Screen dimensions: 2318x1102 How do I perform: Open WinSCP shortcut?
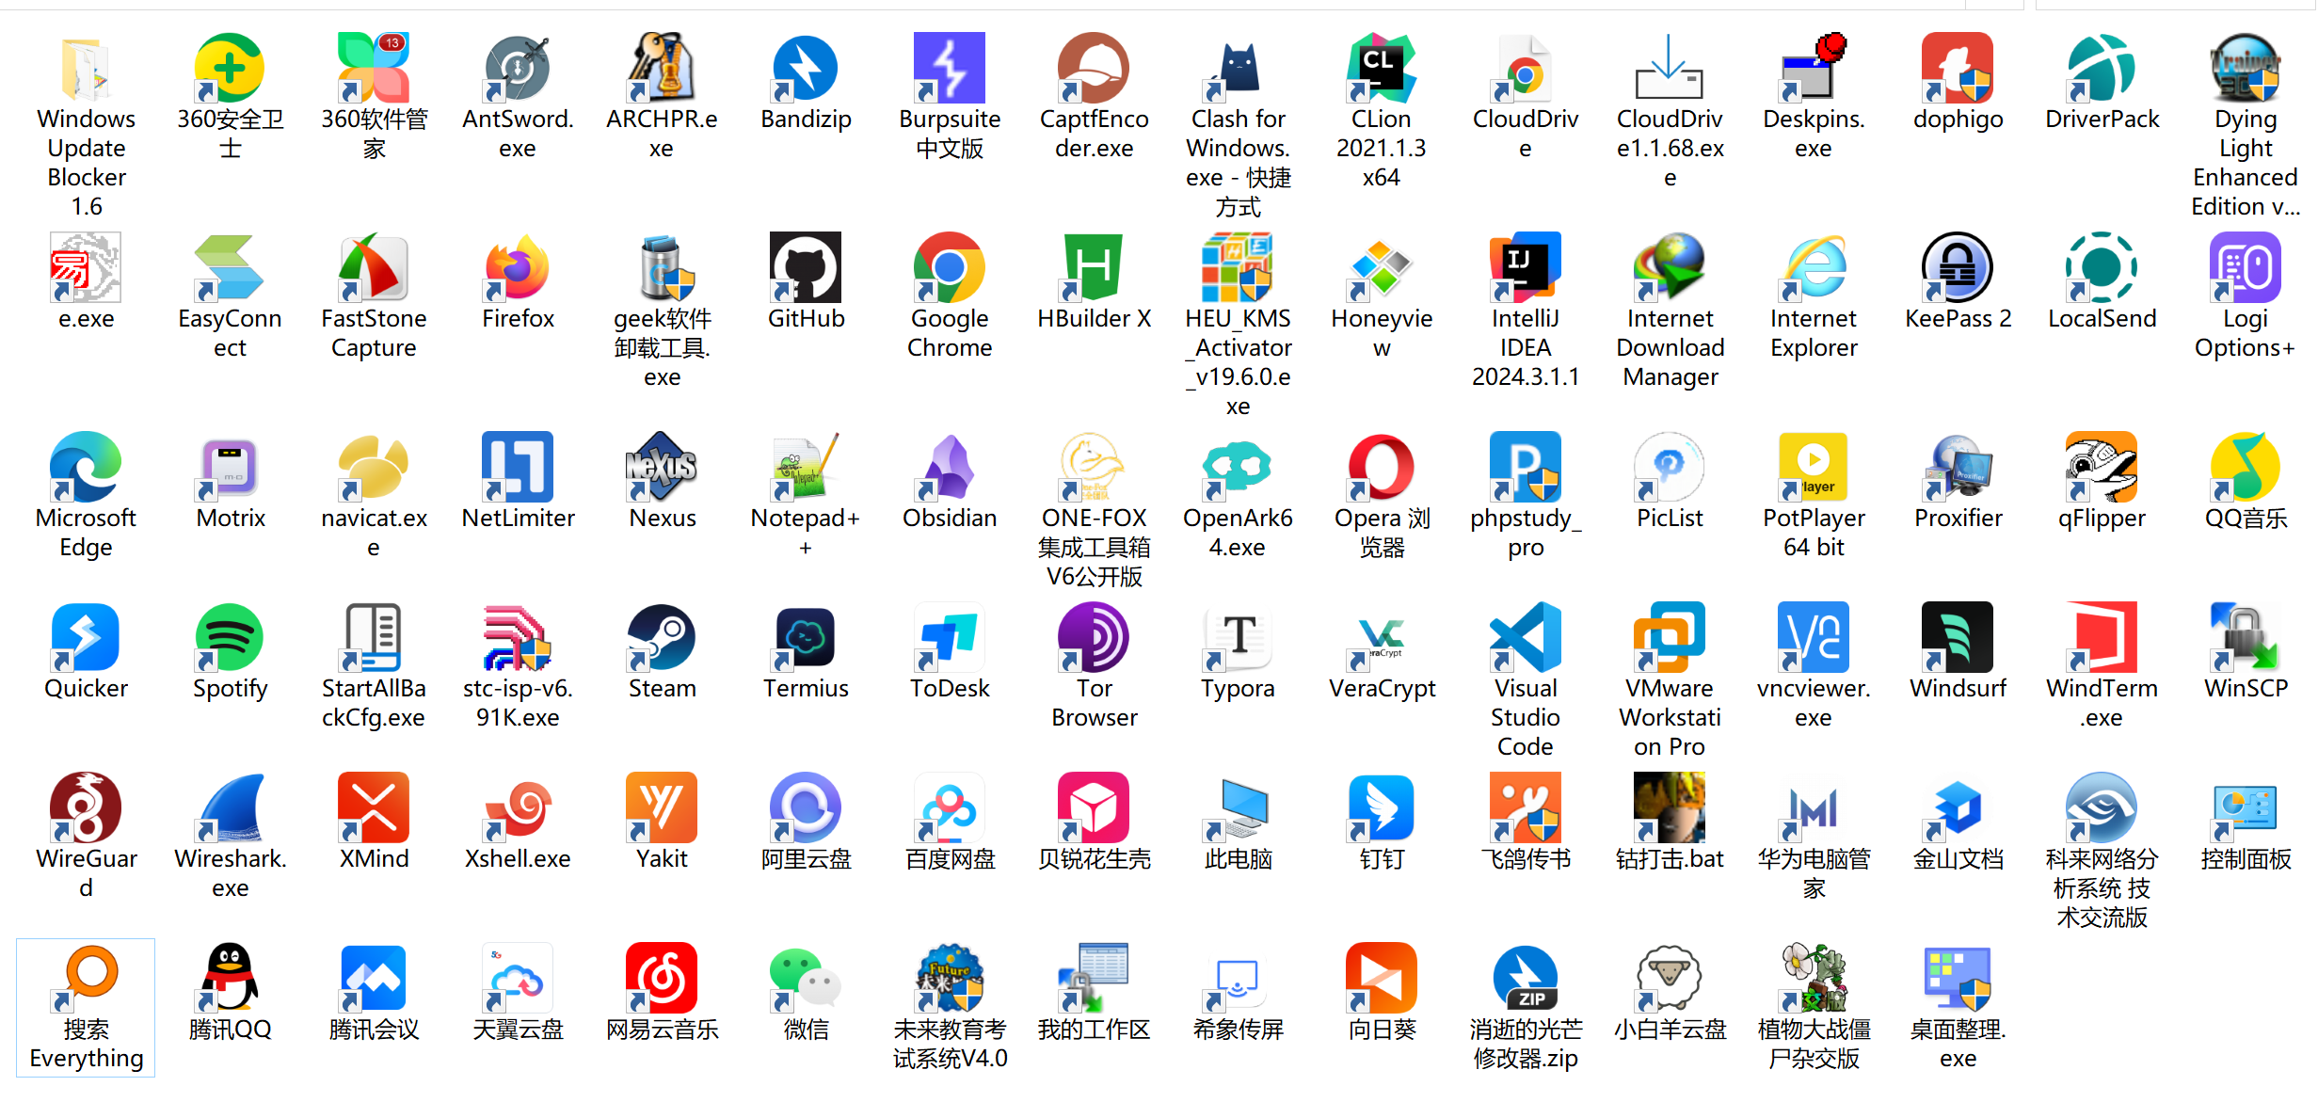[2246, 637]
